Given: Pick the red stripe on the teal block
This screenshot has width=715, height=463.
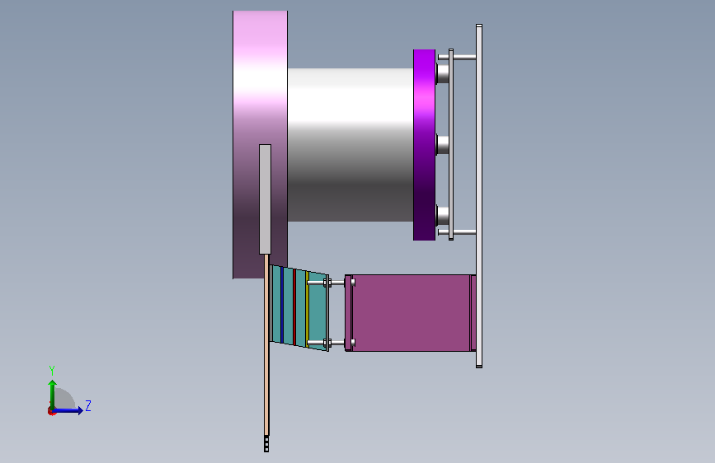Looking at the screenshot, I should pyautogui.click(x=294, y=307).
